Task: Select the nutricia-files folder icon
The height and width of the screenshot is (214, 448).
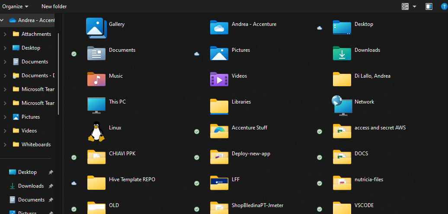Action: [x=342, y=183]
